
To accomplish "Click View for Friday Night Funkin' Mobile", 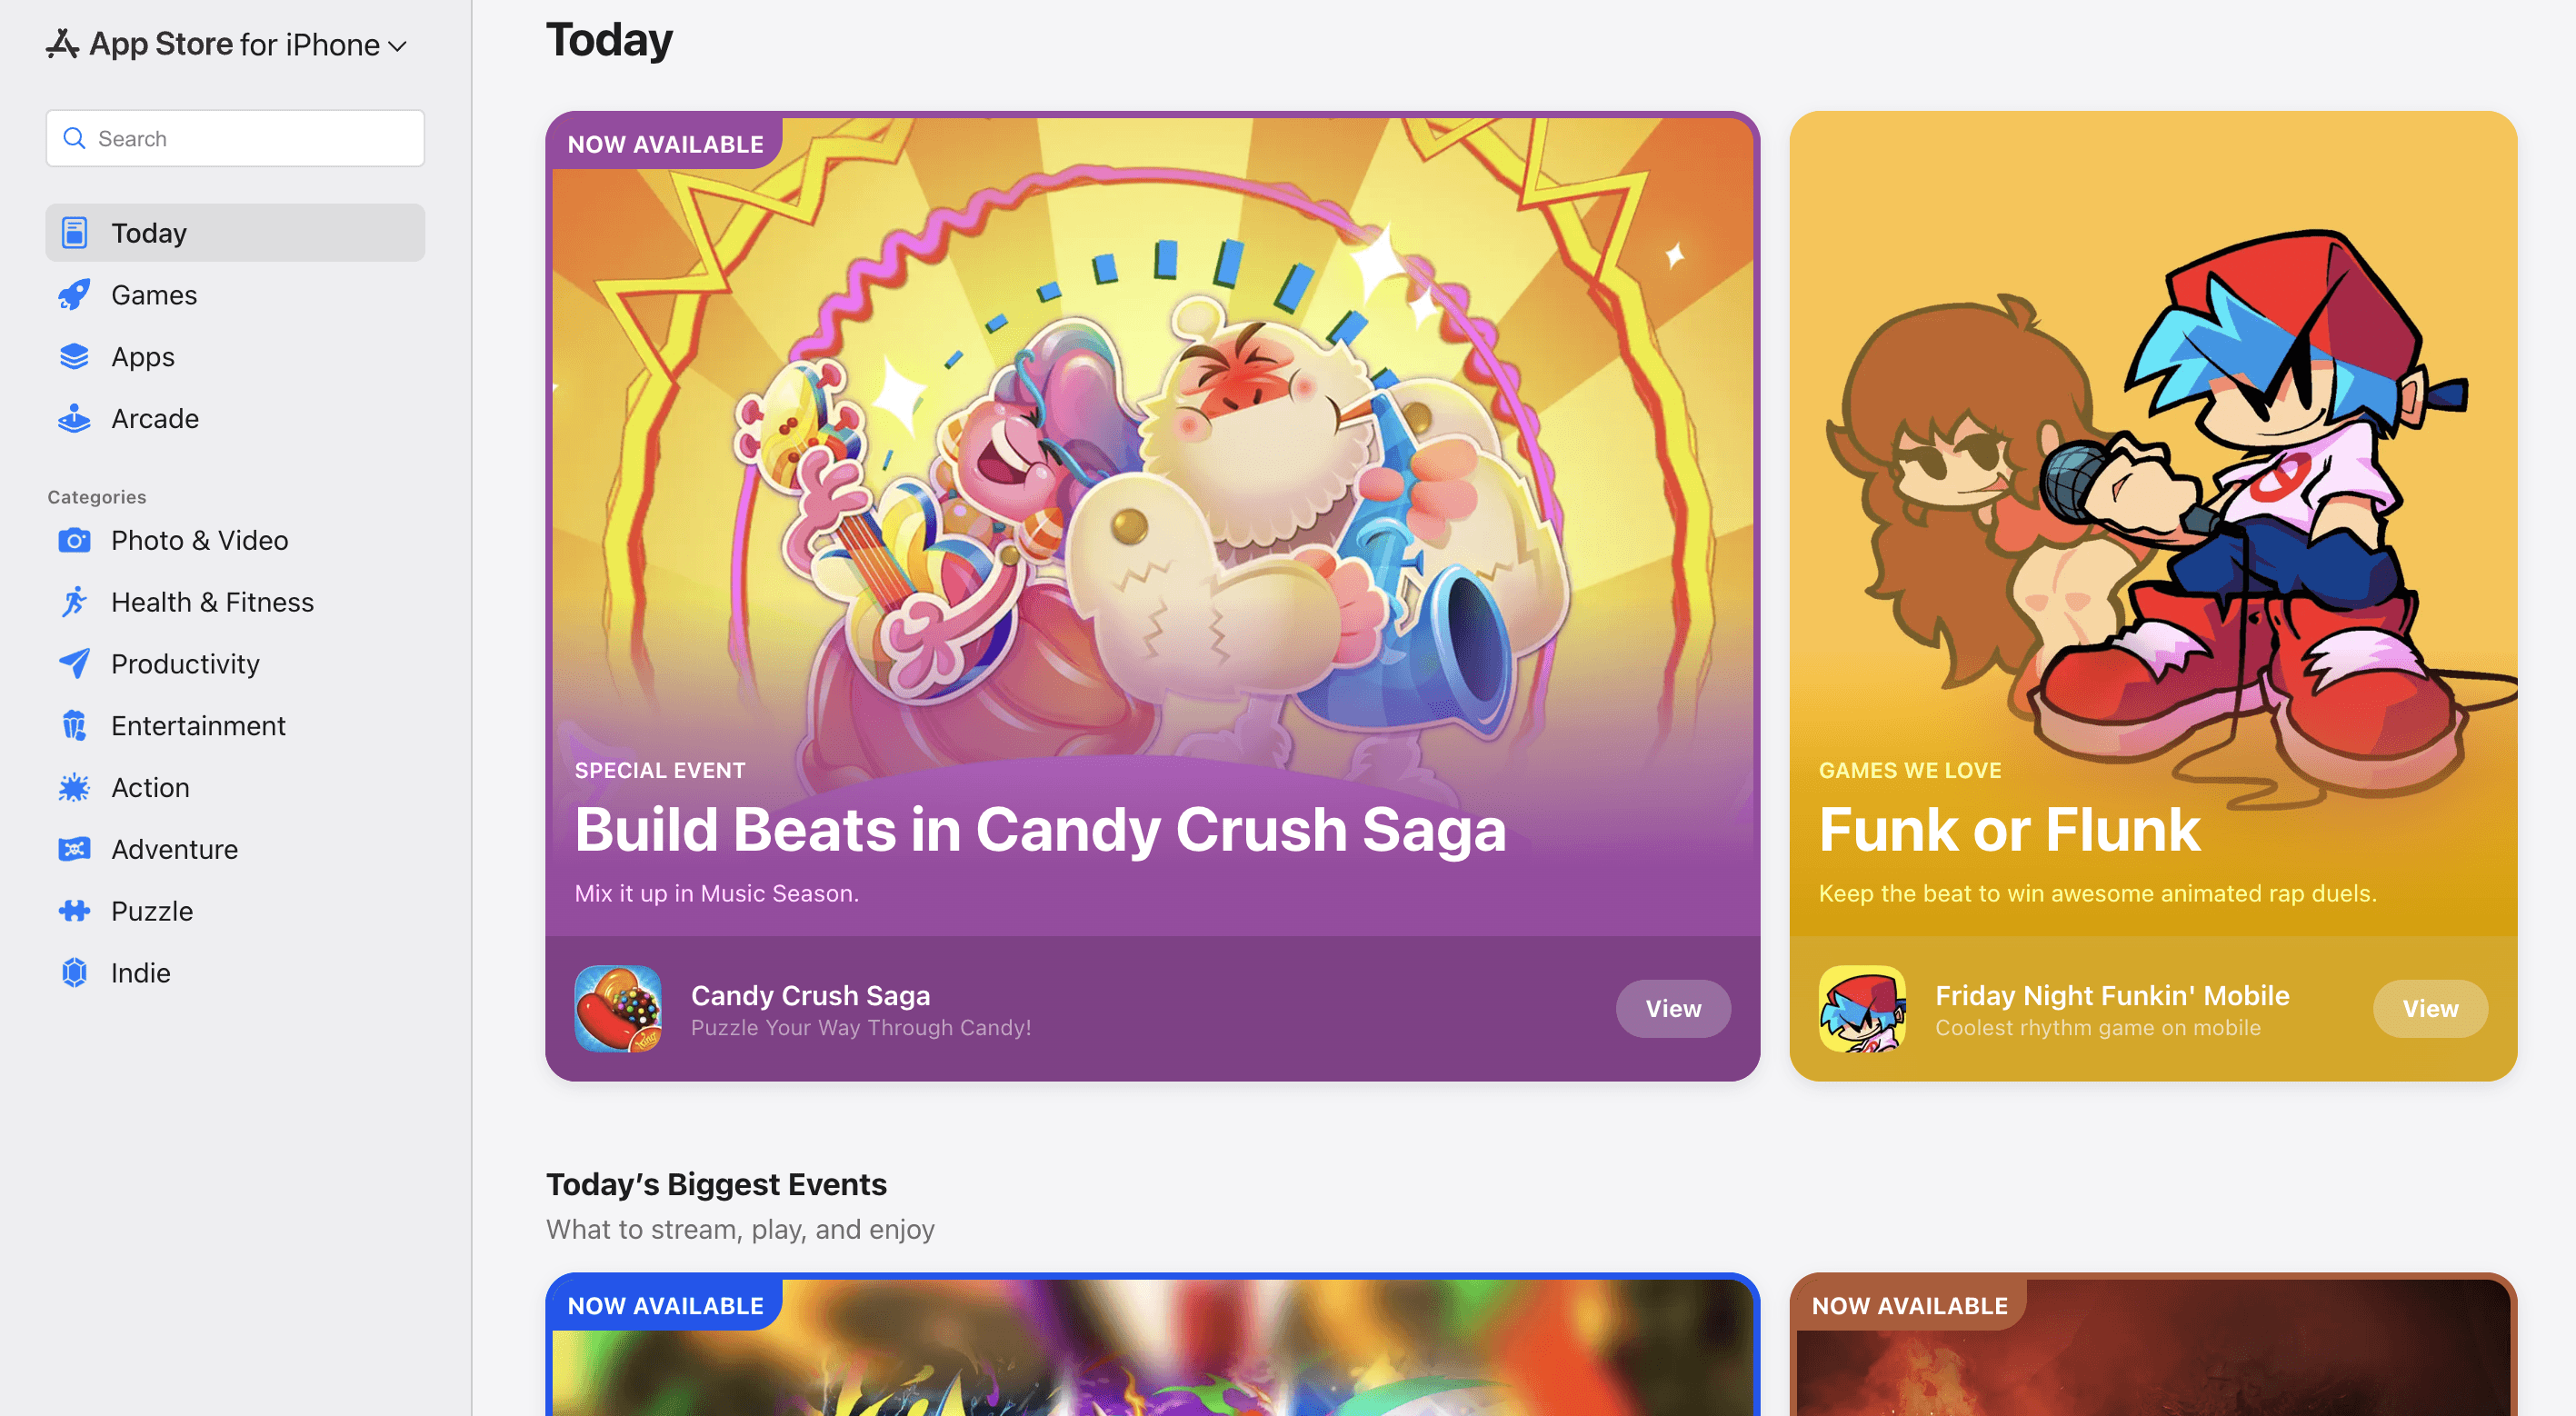I will click(2430, 1009).
